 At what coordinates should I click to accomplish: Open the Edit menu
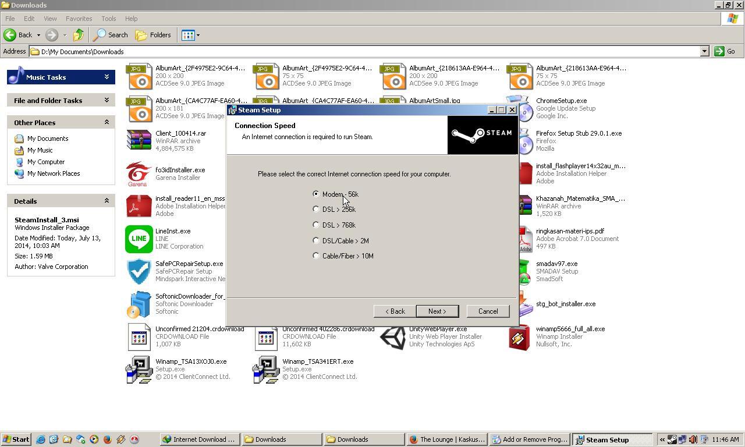(x=29, y=19)
